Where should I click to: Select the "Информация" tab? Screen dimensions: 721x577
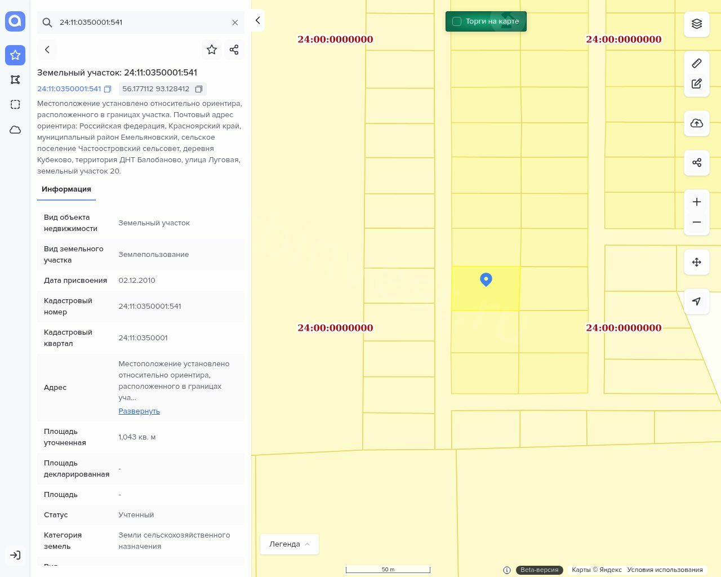[66, 189]
